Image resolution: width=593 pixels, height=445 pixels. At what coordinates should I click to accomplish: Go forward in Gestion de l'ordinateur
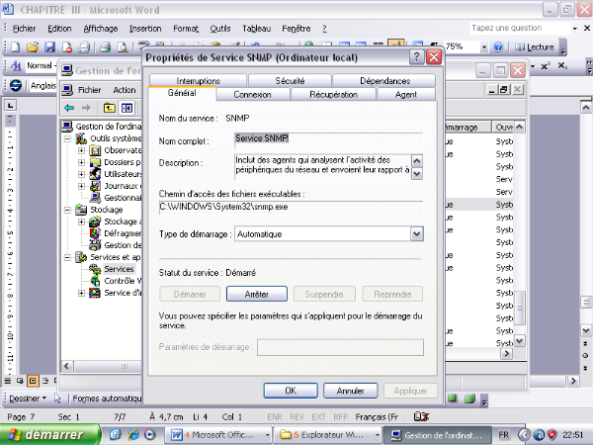pos(86,108)
